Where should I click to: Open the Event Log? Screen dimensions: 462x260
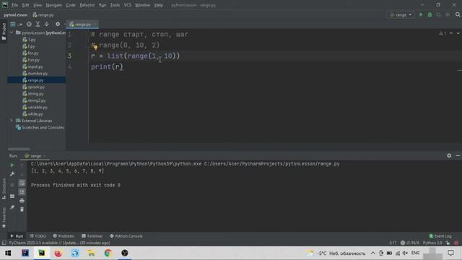tap(440, 236)
